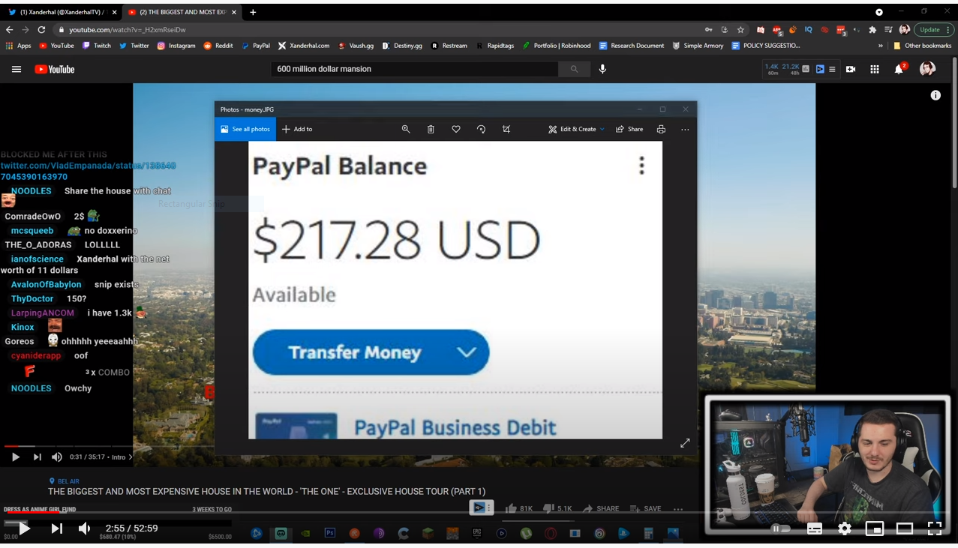958x548 pixels.
Task: Seek on the outer video progress bar
Action: click(479, 513)
